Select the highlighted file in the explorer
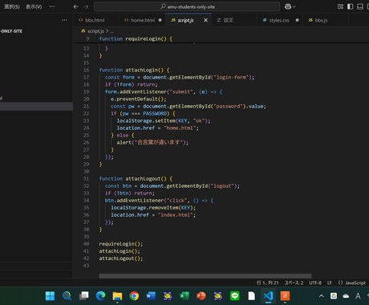 click(x=36, y=106)
